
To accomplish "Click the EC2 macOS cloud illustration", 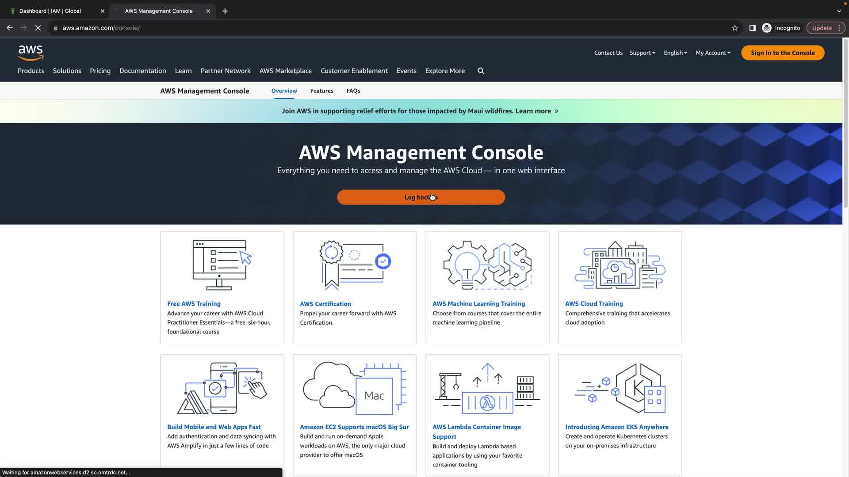I will tap(354, 388).
